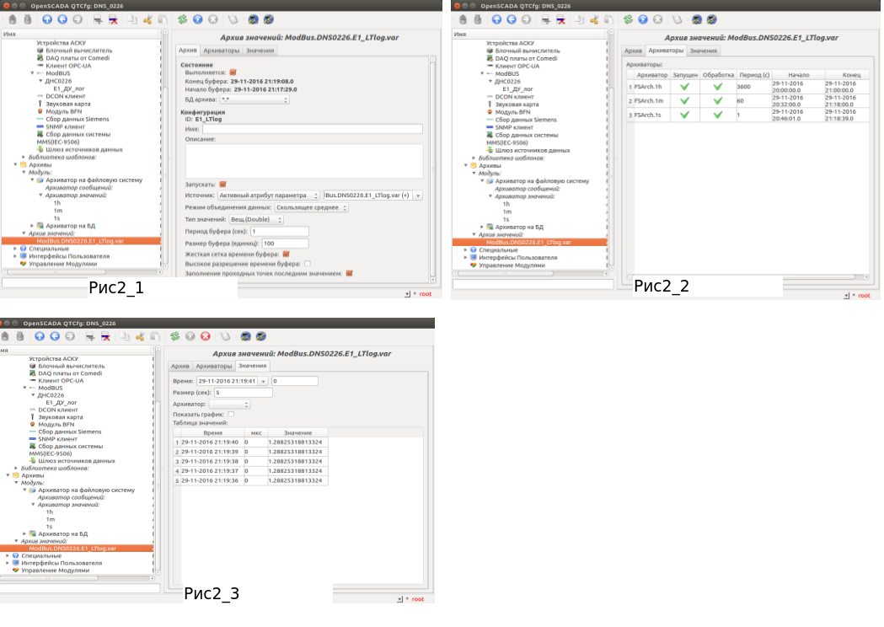Enable 'Высокое разрешение времени буфера' checkbox
884x627 pixels.
(308, 264)
